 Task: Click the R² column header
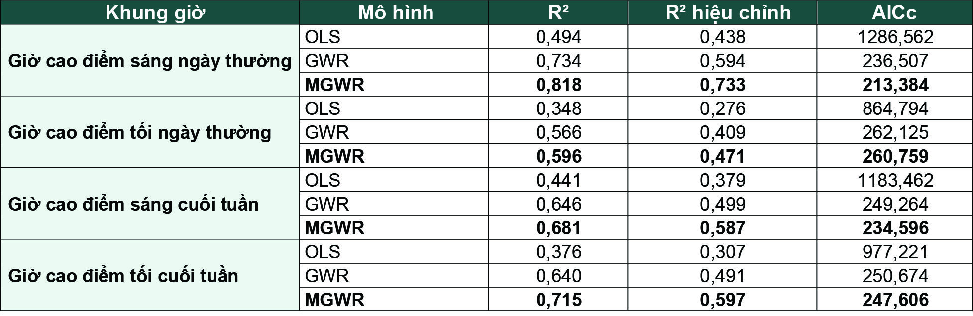(558, 12)
